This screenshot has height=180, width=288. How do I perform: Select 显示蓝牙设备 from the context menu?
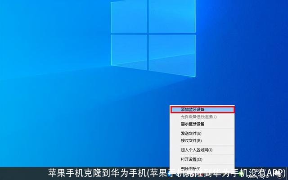click(202, 124)
